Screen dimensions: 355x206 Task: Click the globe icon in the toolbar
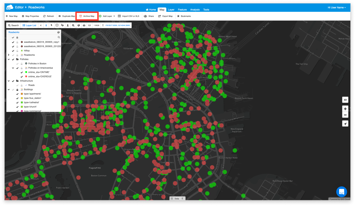point(79,25)
